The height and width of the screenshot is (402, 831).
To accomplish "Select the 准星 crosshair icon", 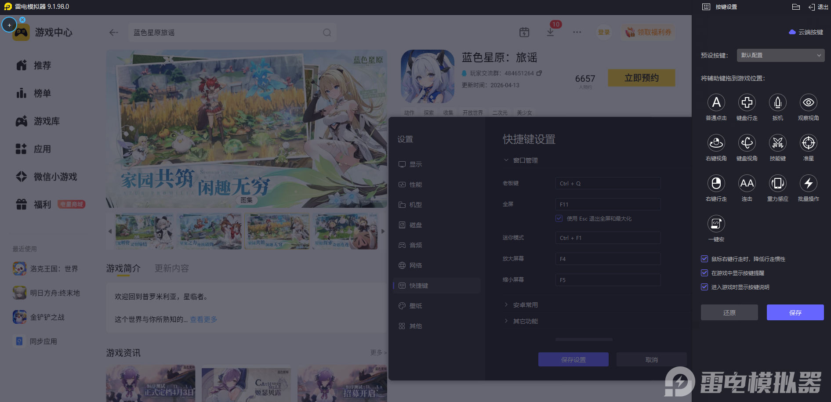I will (808, 143).
